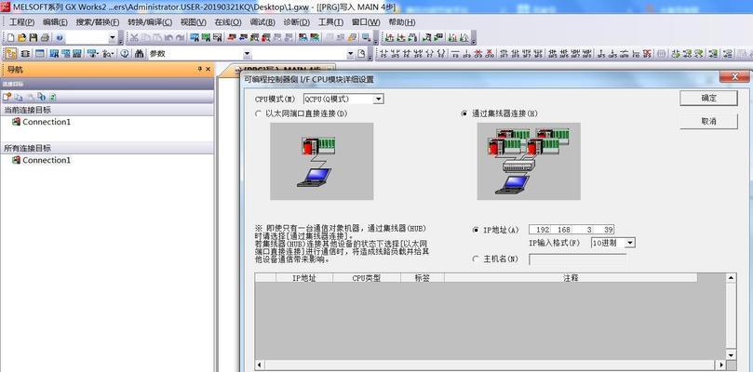Insert open contact with F5 icon

click(x=383, y=53)
